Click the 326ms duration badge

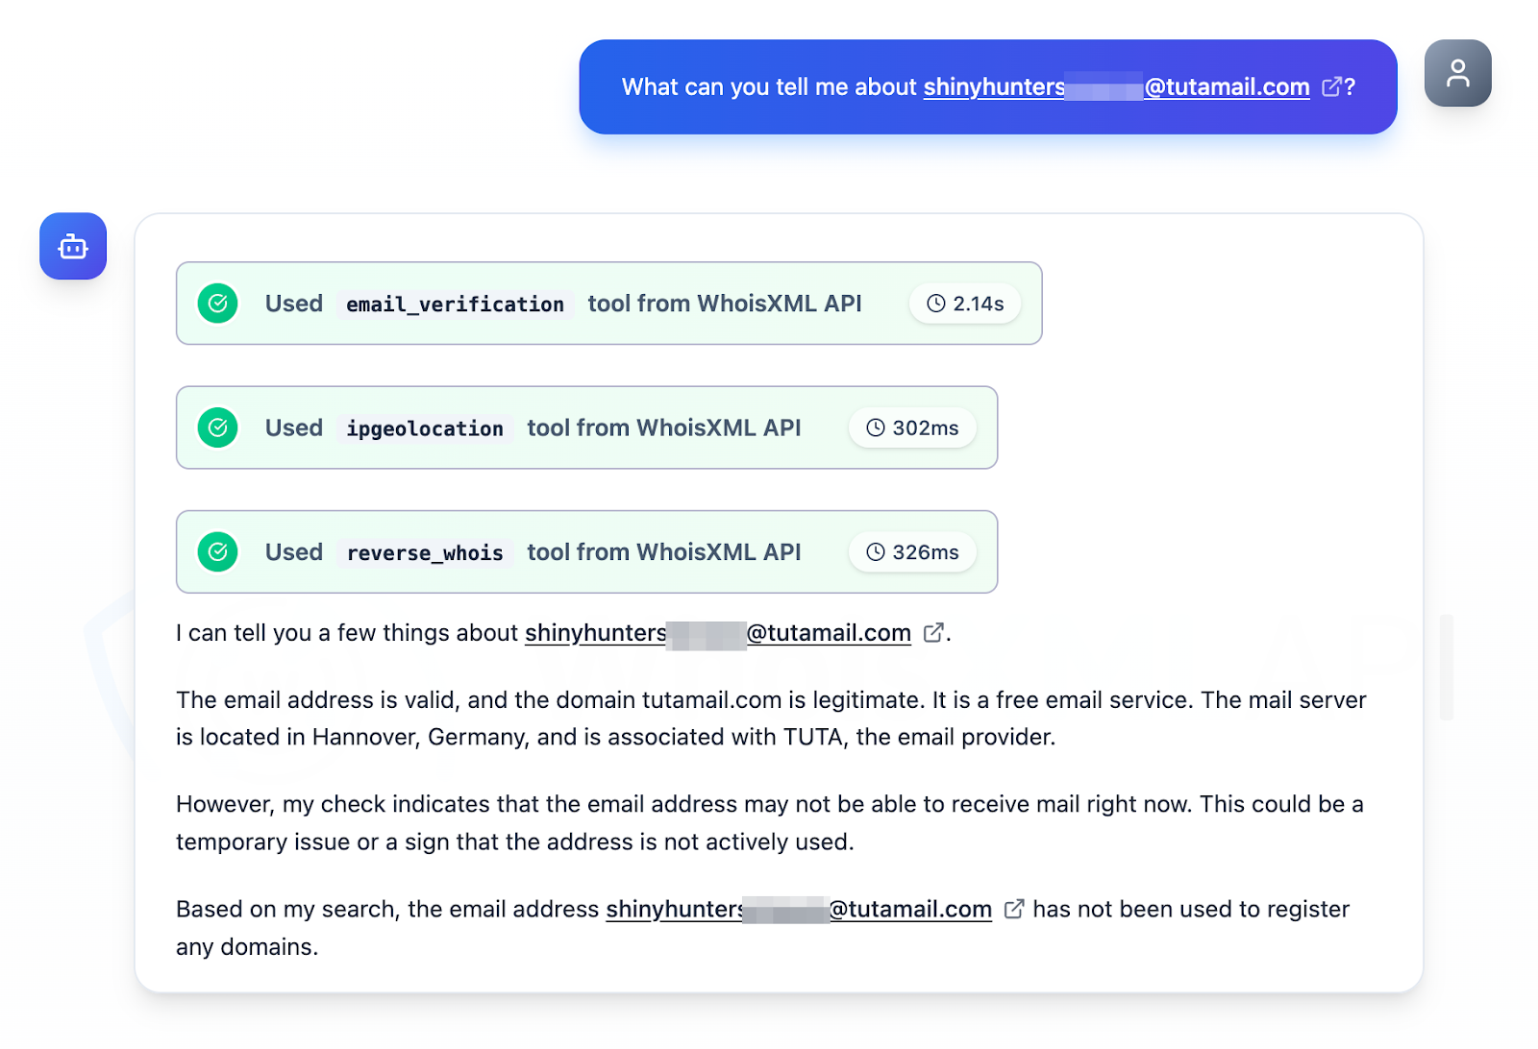point(912,552)
